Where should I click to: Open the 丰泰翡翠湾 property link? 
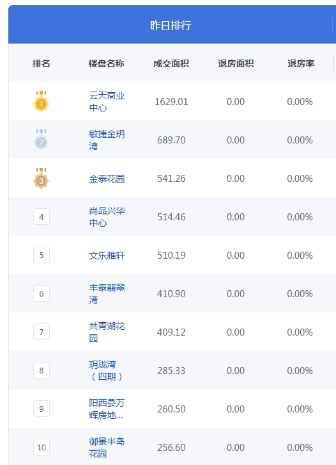coord(107,293)
